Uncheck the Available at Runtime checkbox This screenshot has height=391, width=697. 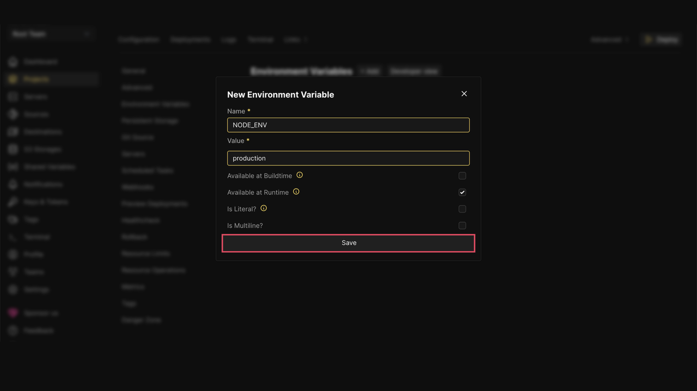[x=462, y=192]
